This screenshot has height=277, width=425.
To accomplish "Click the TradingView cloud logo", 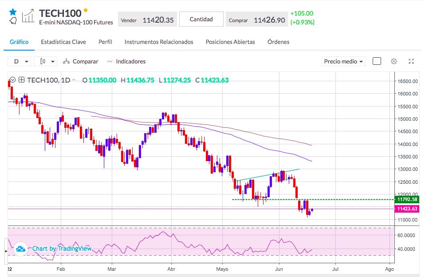I will 20,249.
